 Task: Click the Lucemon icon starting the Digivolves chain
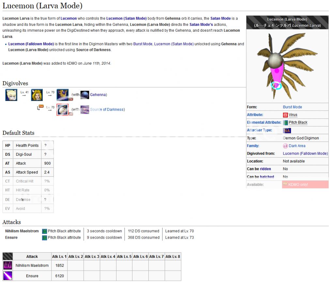point(11,95)
